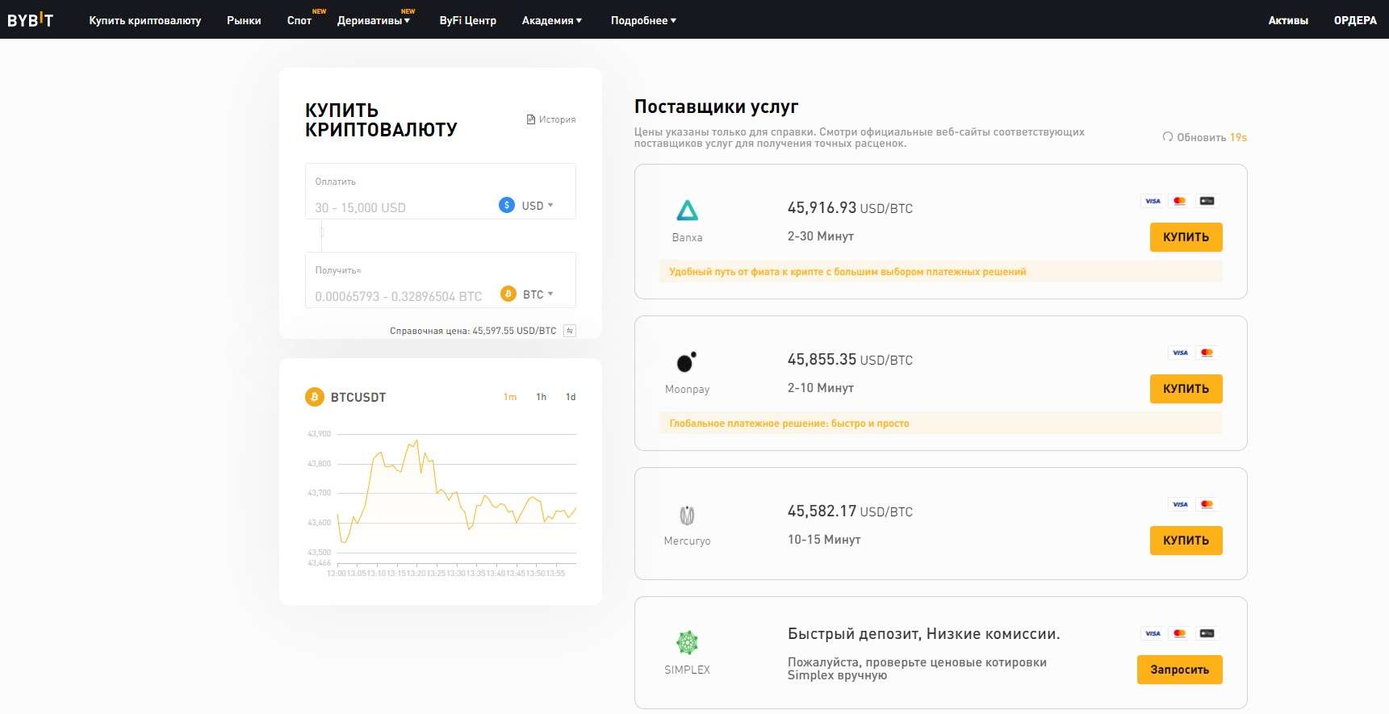Click the 10-15 Минут duration text

point(824,540)
